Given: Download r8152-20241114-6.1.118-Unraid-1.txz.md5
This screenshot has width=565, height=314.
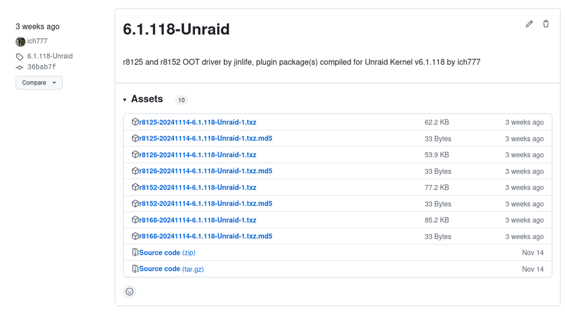Looking at the screenshot, I should tap(206, 204).
